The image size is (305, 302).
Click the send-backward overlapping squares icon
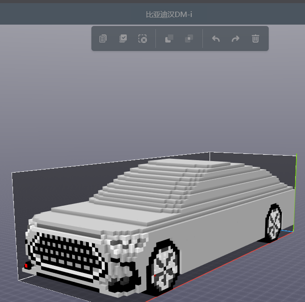pos(189,38)
